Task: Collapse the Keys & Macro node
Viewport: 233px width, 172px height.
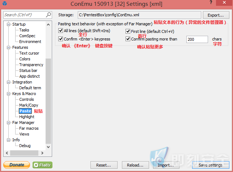Action: 9,94
